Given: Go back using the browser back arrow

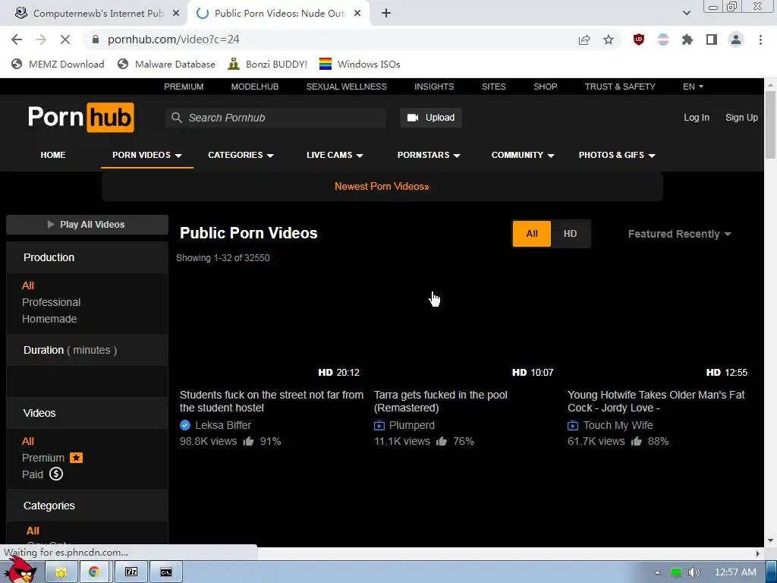Looking at the screenshot, I should point(17,39).
